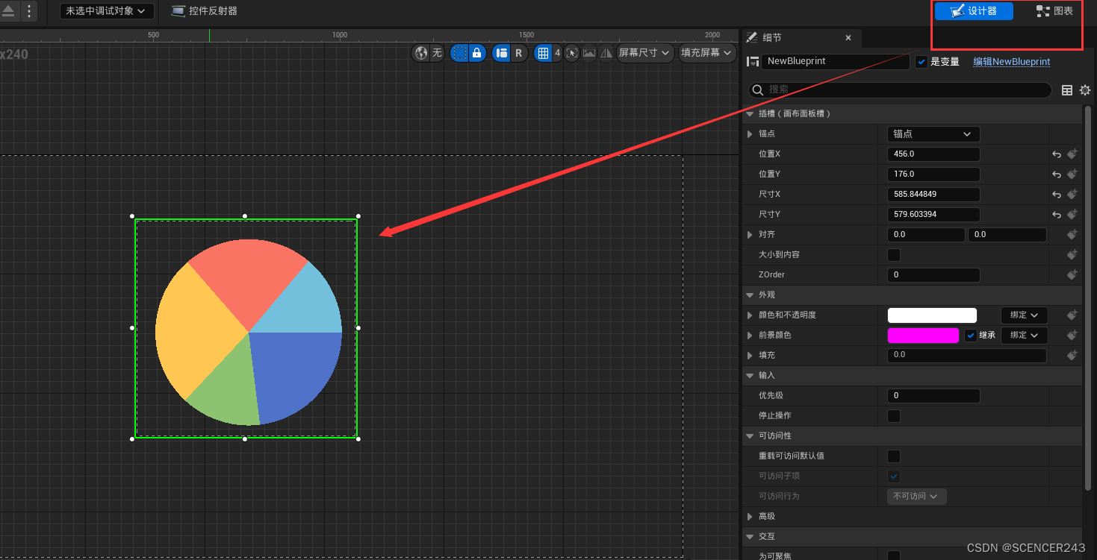
Task: Click the widget type icon beside NewBlueprint name
Action: (753, 61)
